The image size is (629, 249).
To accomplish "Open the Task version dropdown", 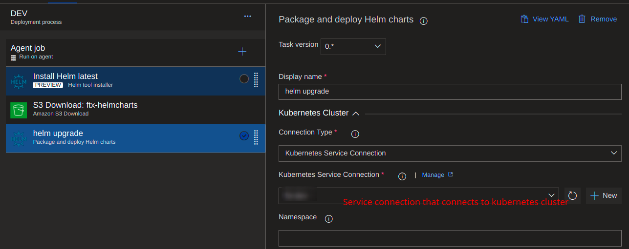I will pos(353,46).
